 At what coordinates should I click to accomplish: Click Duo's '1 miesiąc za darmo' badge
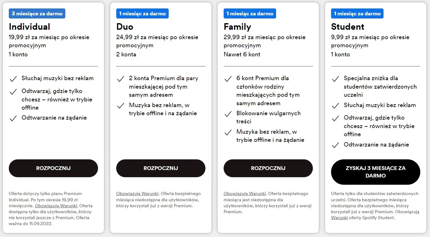point(142,13)
